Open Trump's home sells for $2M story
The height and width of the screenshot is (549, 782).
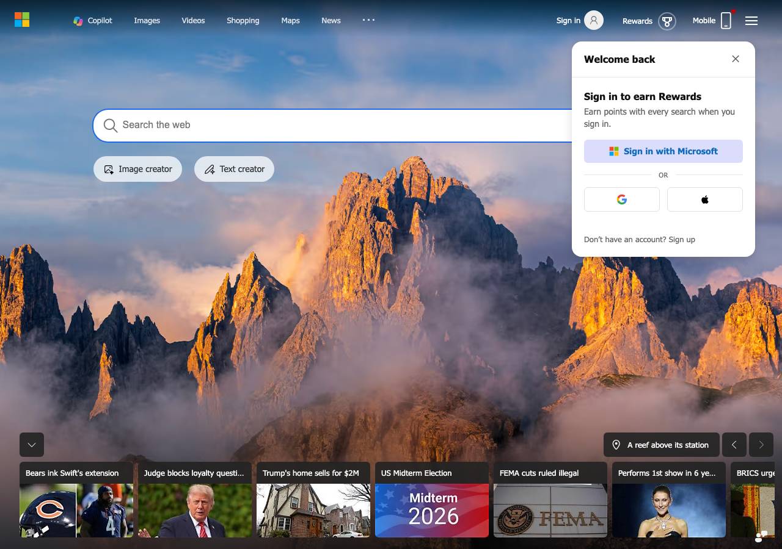313,500
